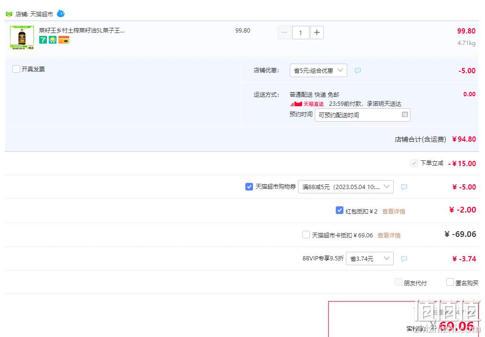This screenshot has width=485, height=337.
Task: Click the calendar icon in 预约时间 field
Action: click(405, 114)
